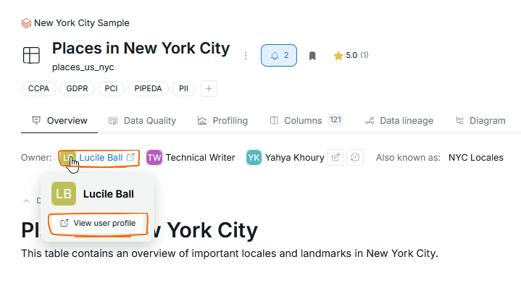Click the YK avatar for Yahya Khoury
This screenshot has height=283, width=521.
[x=254, y=157]
